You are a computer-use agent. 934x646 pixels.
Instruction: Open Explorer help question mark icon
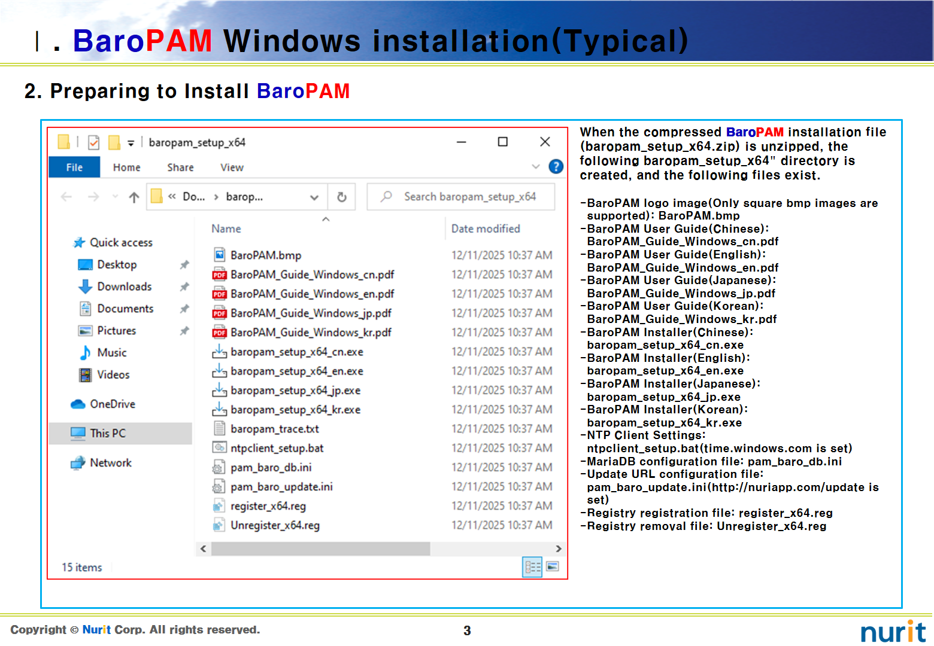pos(556,167)
